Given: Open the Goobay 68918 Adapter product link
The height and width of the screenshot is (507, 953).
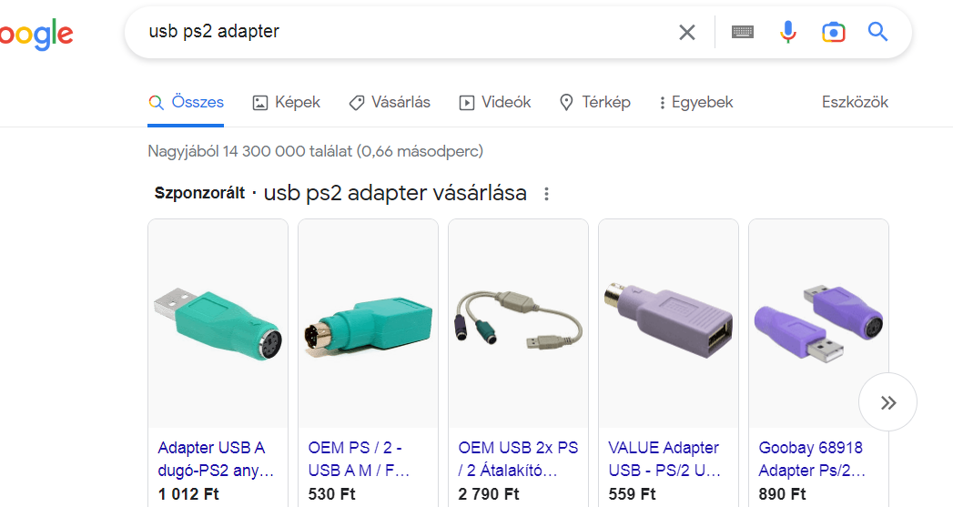Looking at the screenshot, I should click(x=812, y=459).
